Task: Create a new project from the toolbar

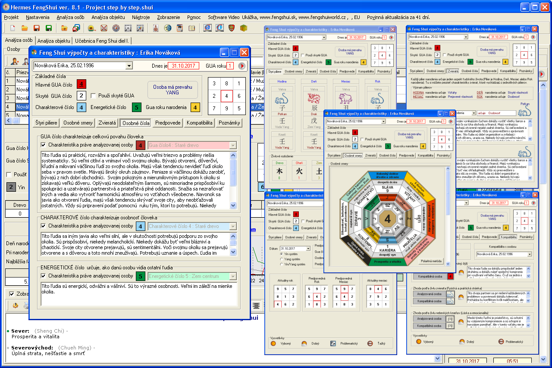Action: (13, 28)
